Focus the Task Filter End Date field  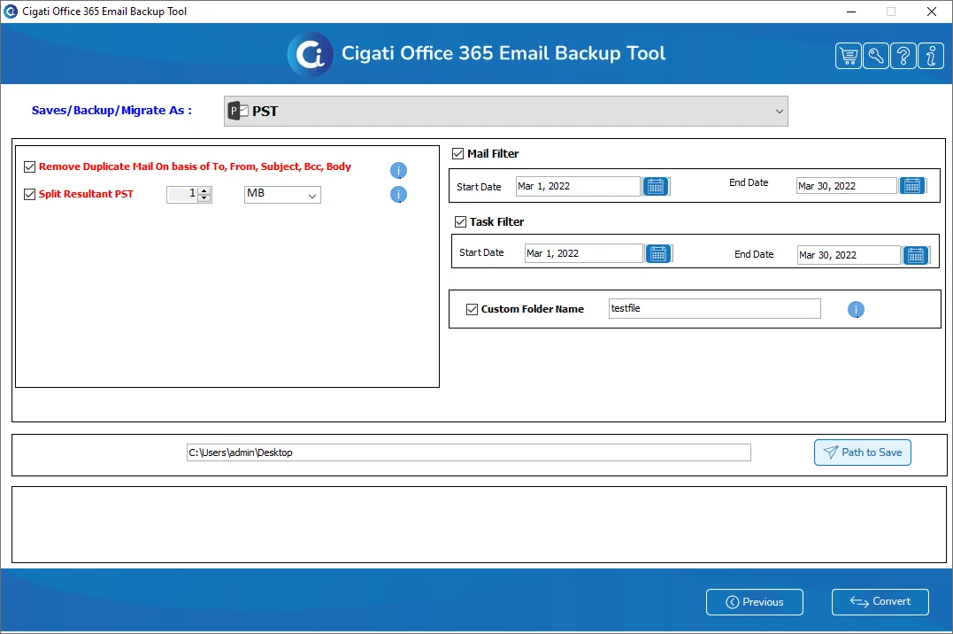click(849, 255)
